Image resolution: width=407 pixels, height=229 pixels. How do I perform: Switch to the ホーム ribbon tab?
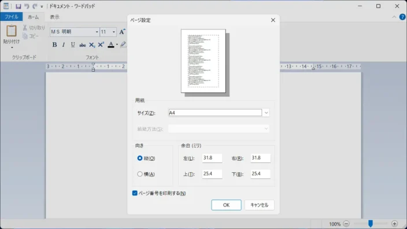coord(33,17)
